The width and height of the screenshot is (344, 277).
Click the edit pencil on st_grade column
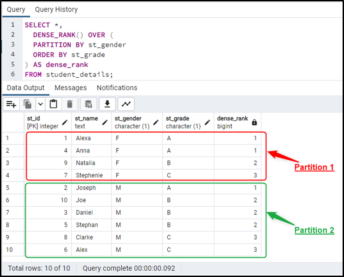[208, 122]
